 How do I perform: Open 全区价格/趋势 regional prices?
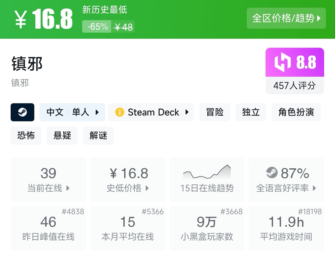[286, 18]
